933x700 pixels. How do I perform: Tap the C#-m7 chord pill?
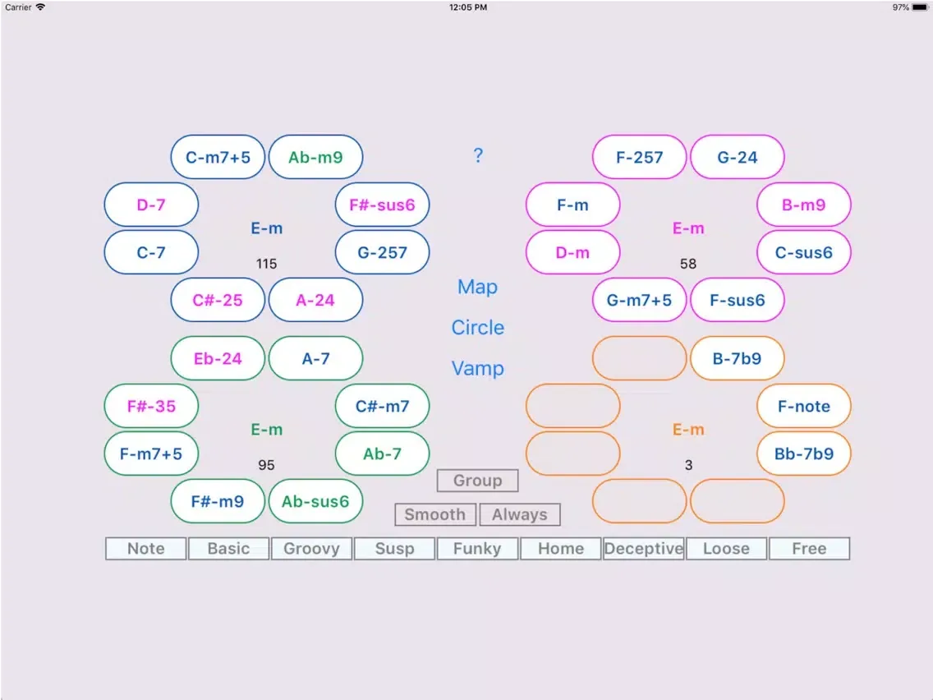(382, 406)
